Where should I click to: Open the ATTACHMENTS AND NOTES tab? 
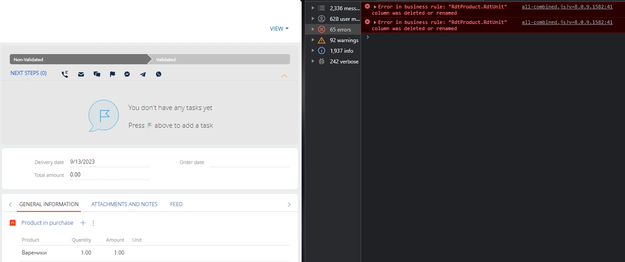124,204
